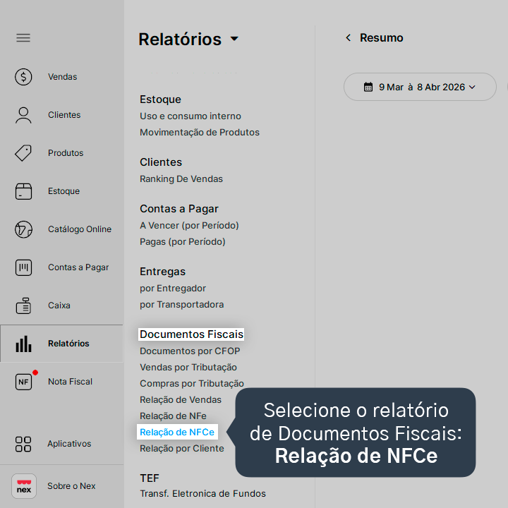Screen dimensions: 508x508
Task: Click the TEF section heading
Action: pyautogui.click(x=150, y=478)
